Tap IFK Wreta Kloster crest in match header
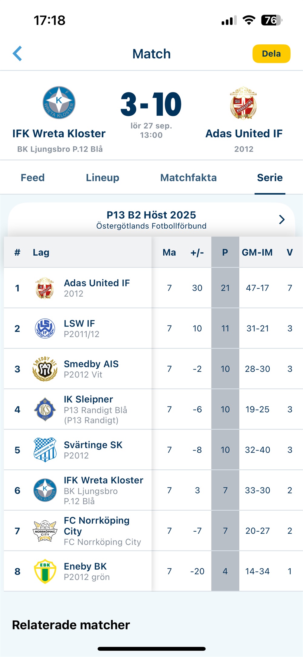This screenshot has height=657, width=303. pyautogui.click(x=59, y=103)
